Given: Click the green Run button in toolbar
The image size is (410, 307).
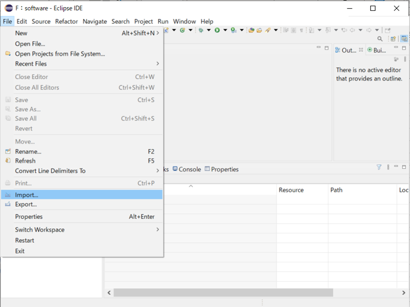Looking at the screenshot, I should pyautogui.click(x=217, y=30).
